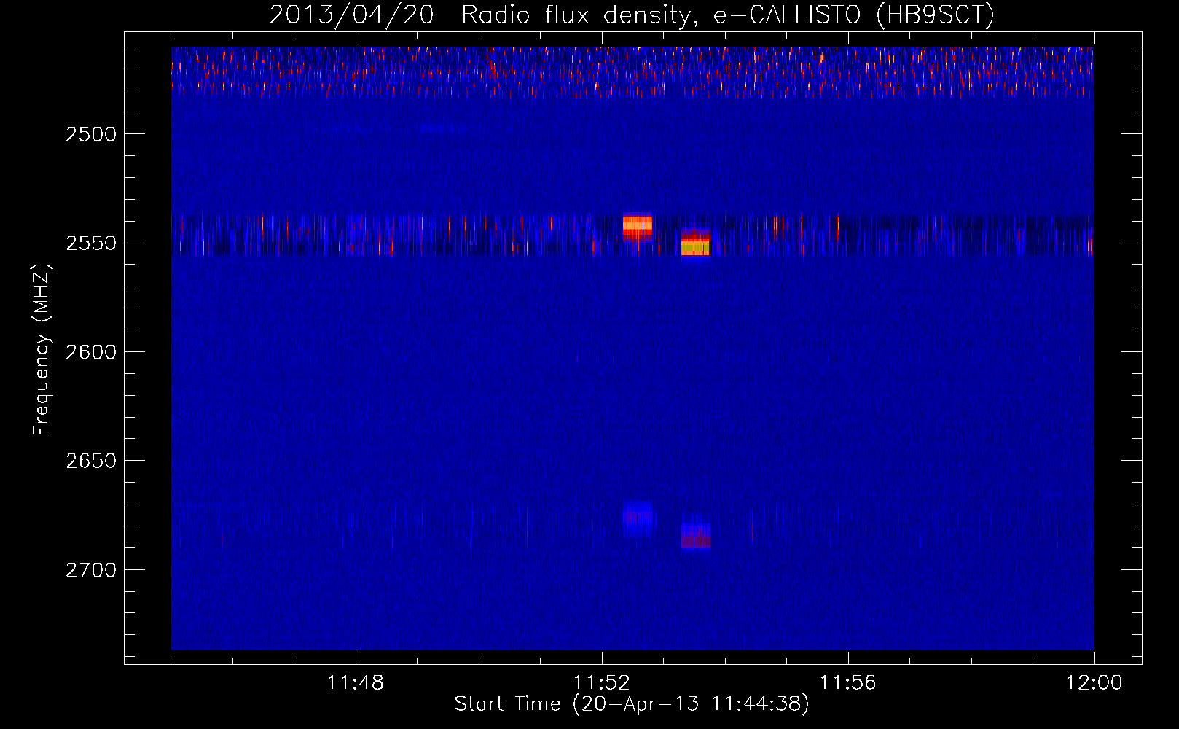Click the 2700 frequency axis label
Image resolution: width=1179 pixels, height=729 pixels.
91,570
